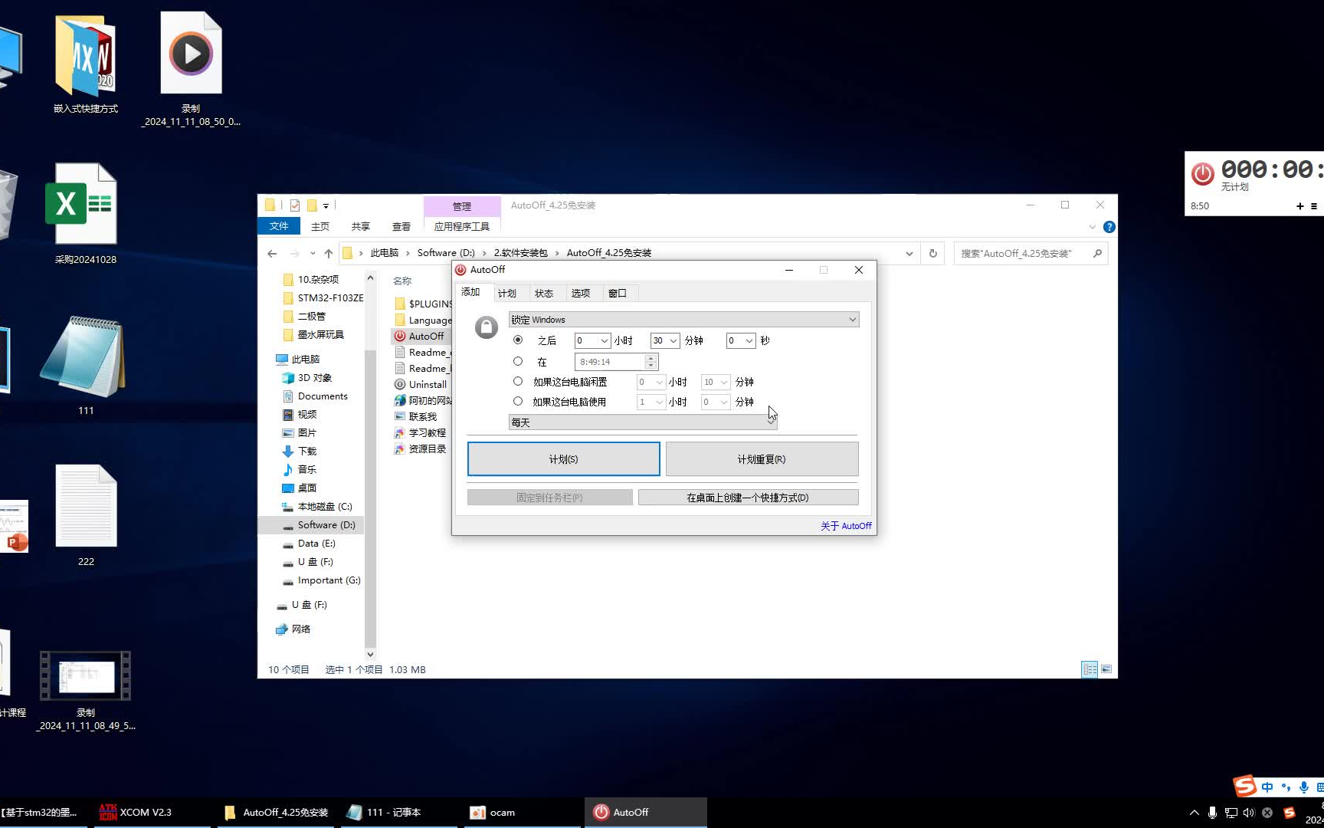Image resolution: width=1324 pixels, height=828 pixels.
Task: Open the usage 小时 dropdown showing 1
Action: pyautogui.click(x=651, y=402)
